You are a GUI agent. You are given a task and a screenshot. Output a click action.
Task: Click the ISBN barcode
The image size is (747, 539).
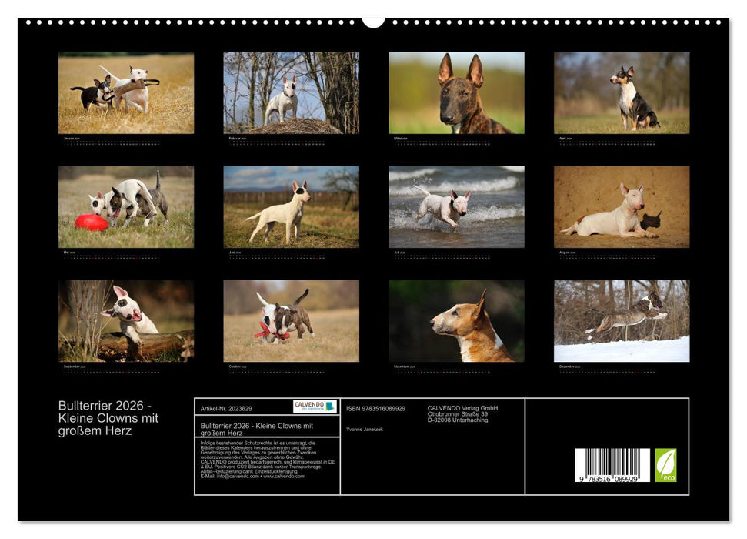611,465
